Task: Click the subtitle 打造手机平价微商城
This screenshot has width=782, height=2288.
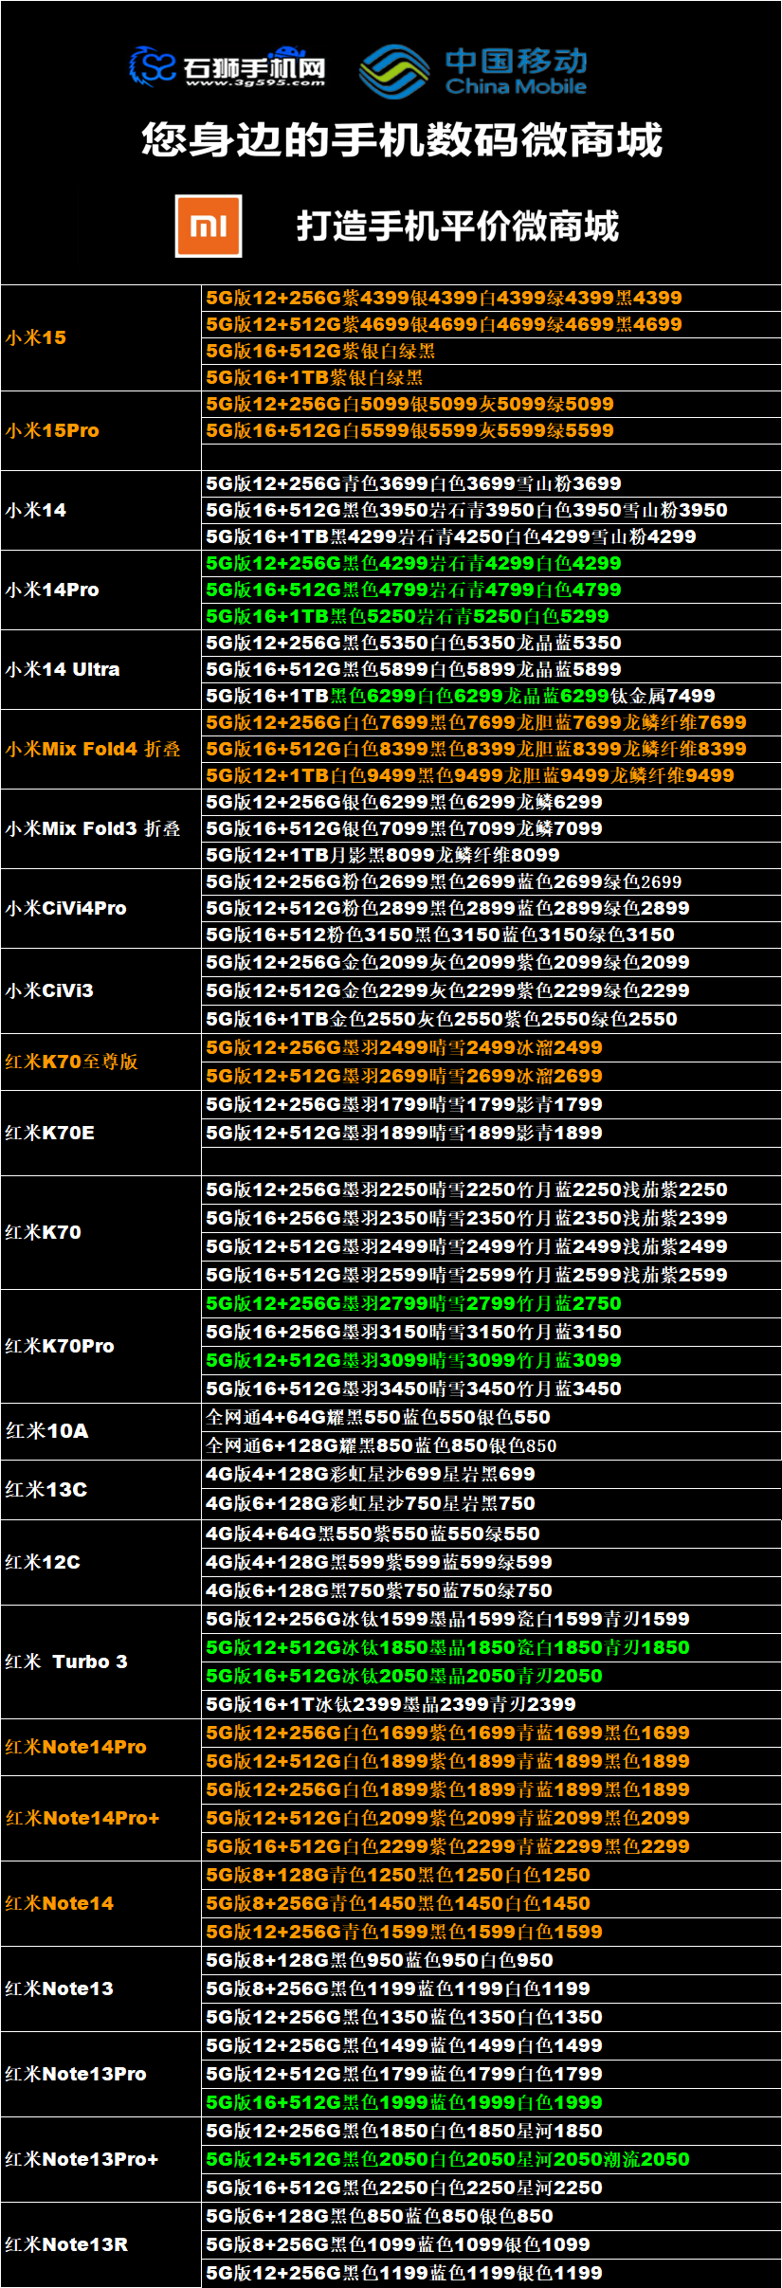Action: coord(458,227)
